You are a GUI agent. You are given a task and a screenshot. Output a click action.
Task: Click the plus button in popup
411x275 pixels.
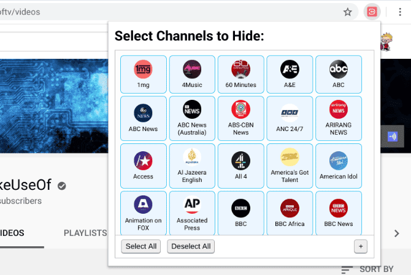(x=361, y=246)
